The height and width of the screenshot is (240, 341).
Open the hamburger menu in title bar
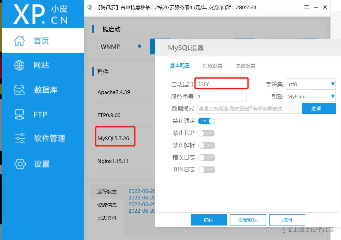[307, 7]
